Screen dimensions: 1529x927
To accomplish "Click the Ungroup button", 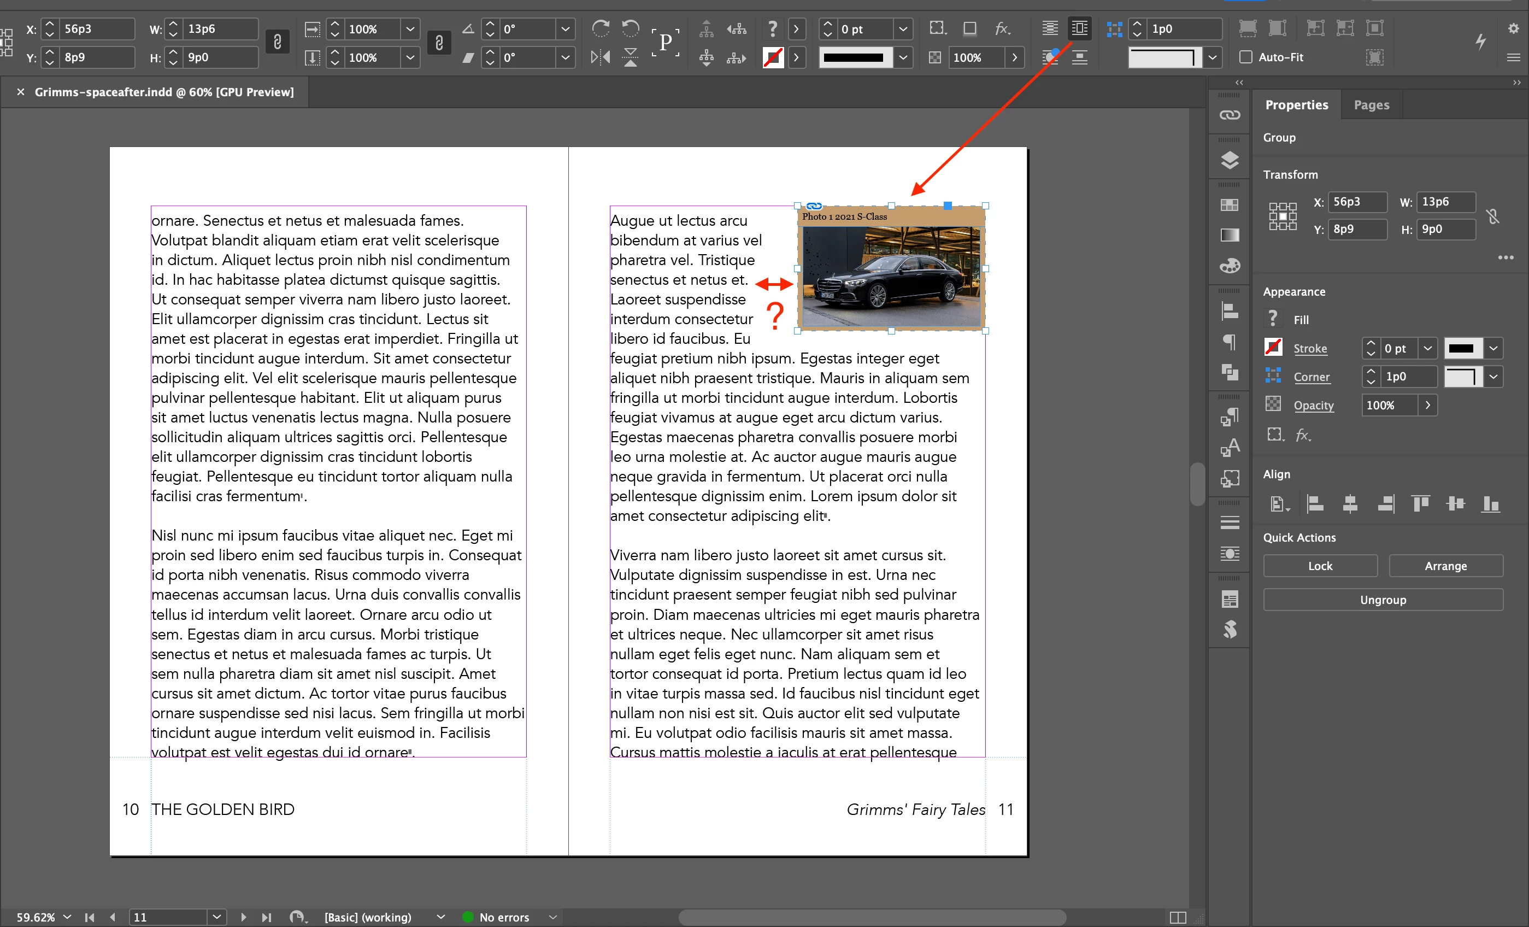I will tap(1383, 600).
